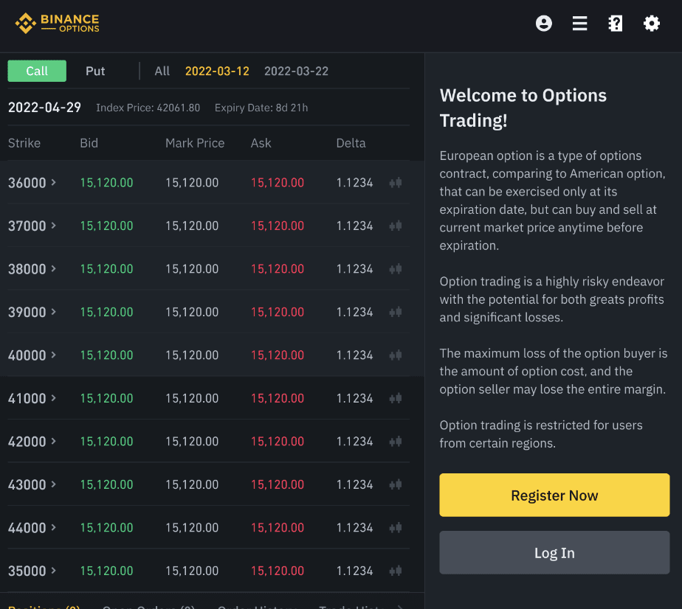682x609 pixels.
Task: Switch to Call options
Action: (x=37, y=71)
